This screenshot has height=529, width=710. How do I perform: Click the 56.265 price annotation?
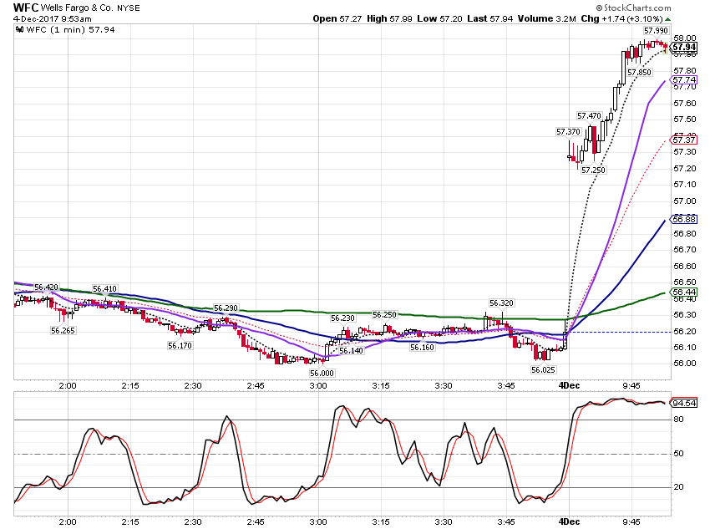[63, 331]
